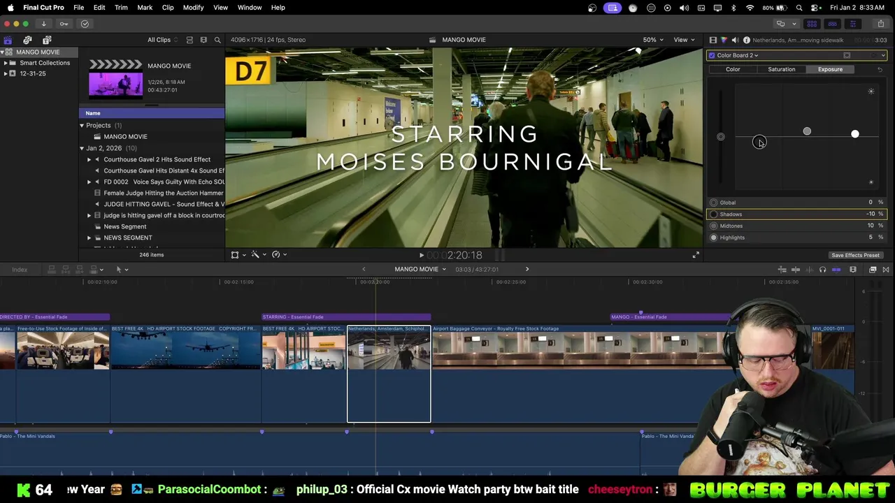Image resolution: width=895 pixels, height=503 pixels.
Task: Open the All Clips filter dropdown
Action: click(162, 40)
